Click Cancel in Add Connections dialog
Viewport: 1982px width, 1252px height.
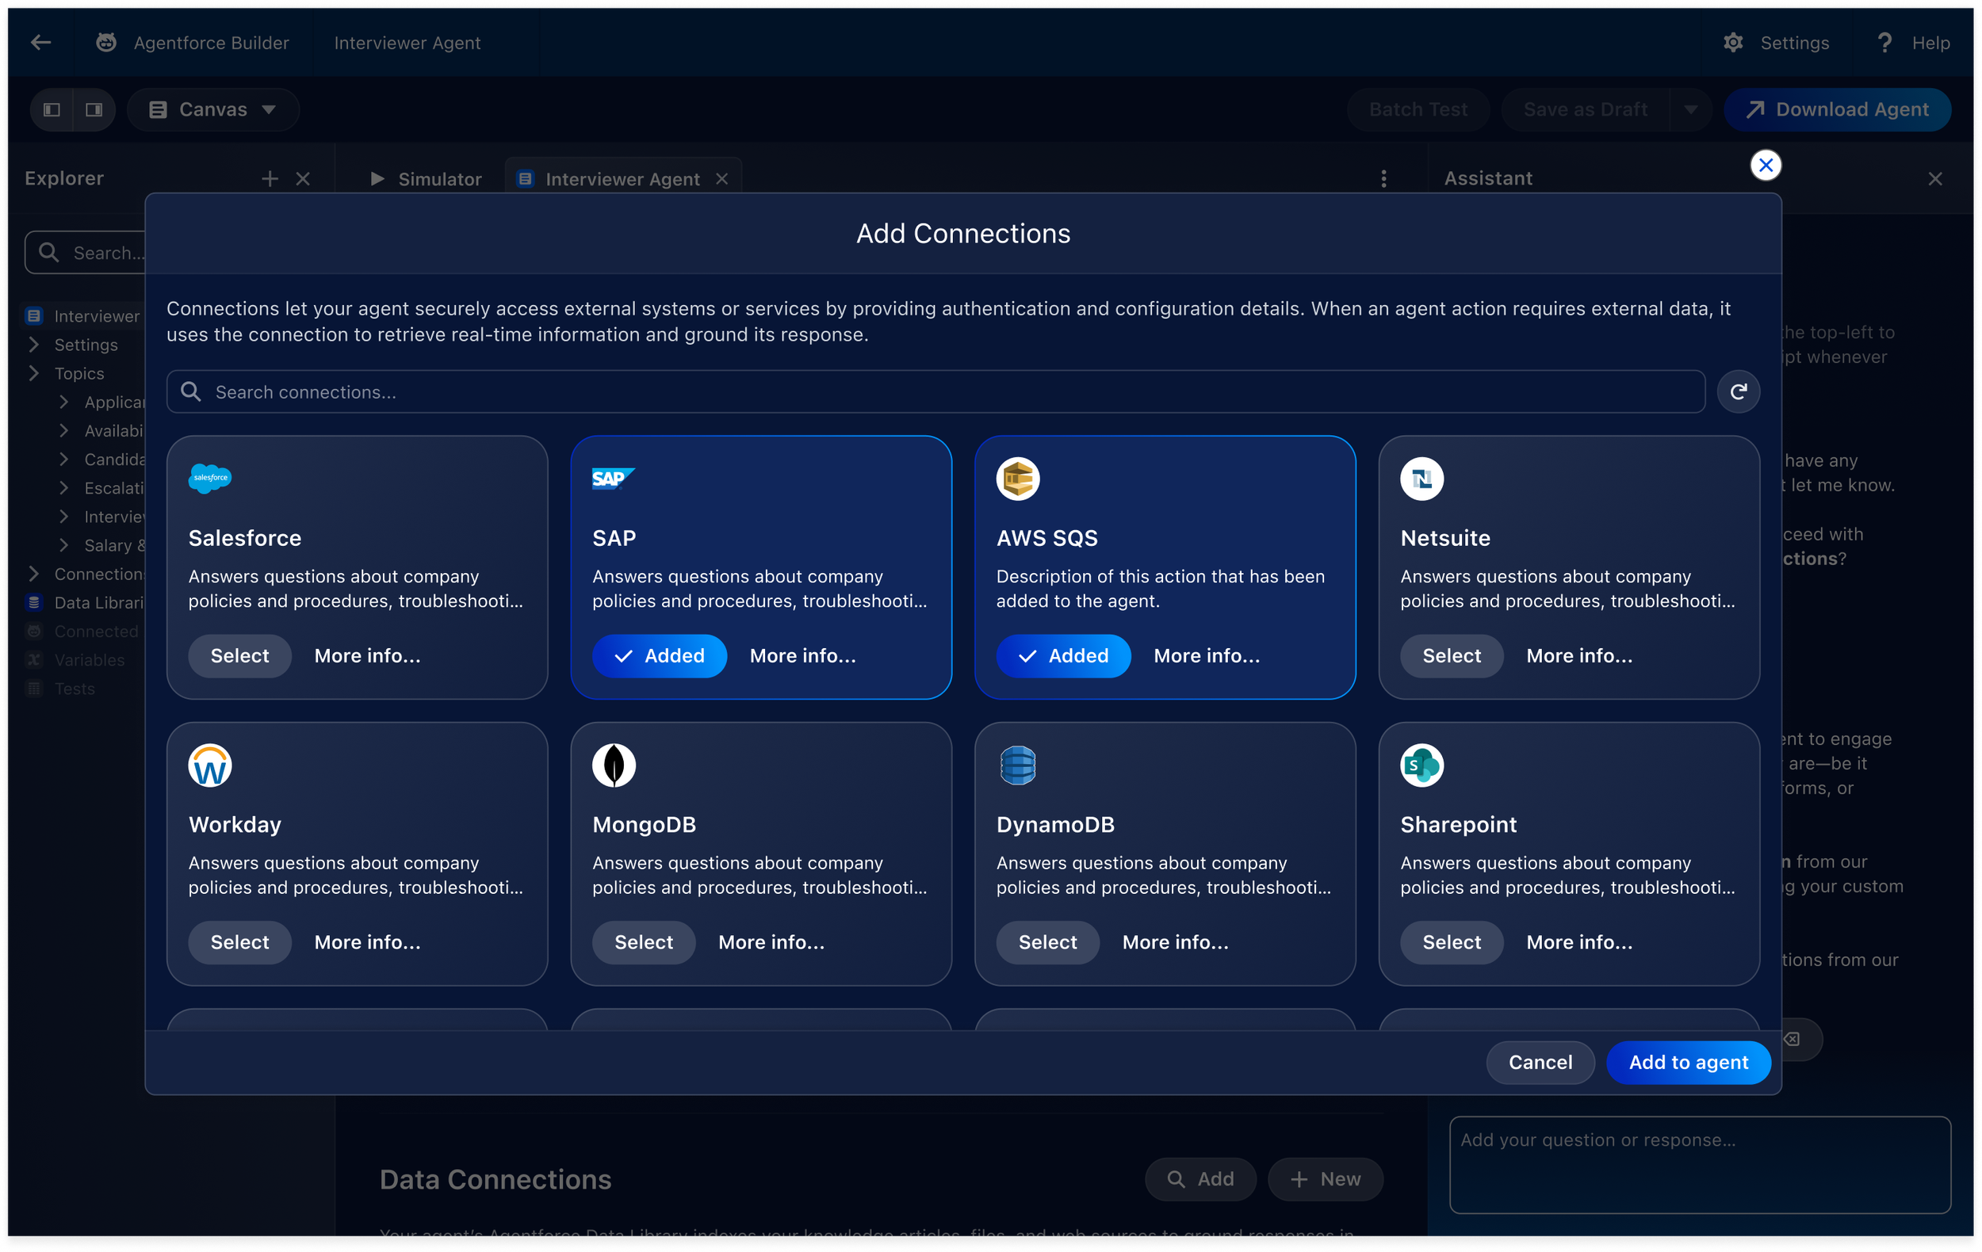point(1540,1062)
